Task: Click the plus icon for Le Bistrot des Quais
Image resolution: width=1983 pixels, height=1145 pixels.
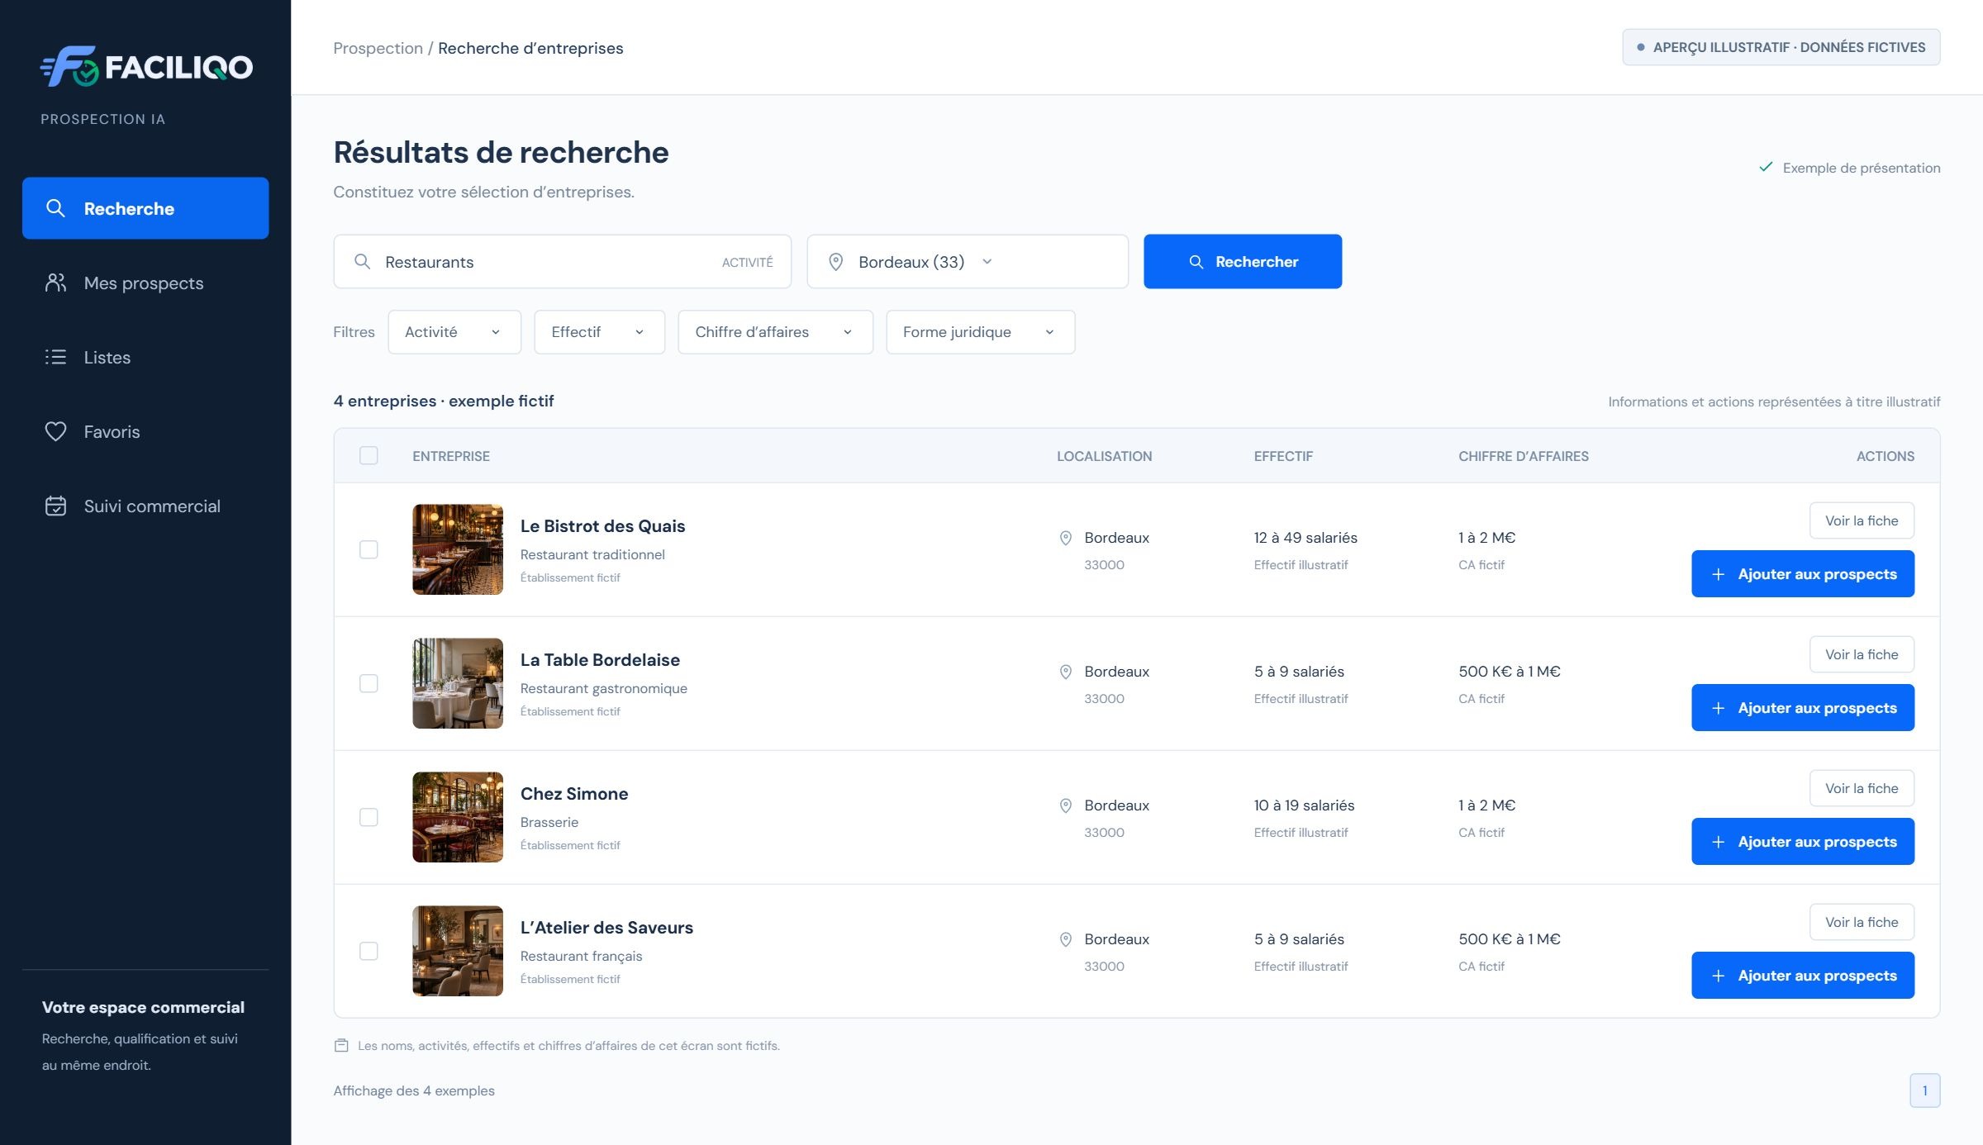Action: (1718, 574)
